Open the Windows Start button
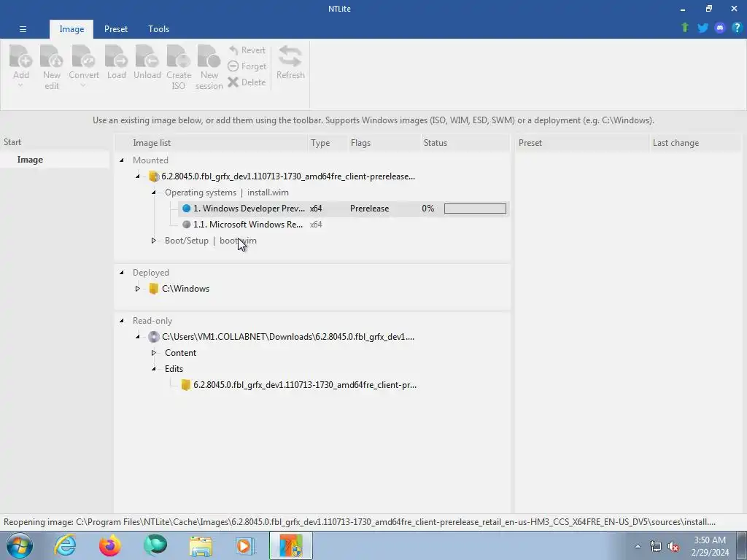Viewport: 747px width, 560px height. [20, 545]
